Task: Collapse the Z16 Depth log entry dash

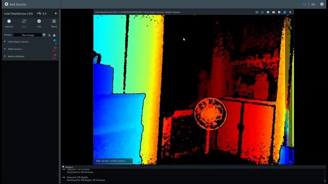Action: (64, 177)
